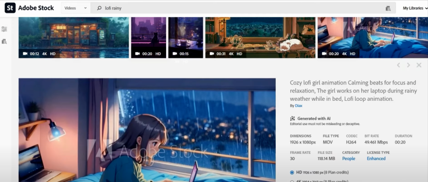Click the search field containing lofi rainy
Image resolution: width=428 pixels, height=182 pixels.
tap(238, 8)
